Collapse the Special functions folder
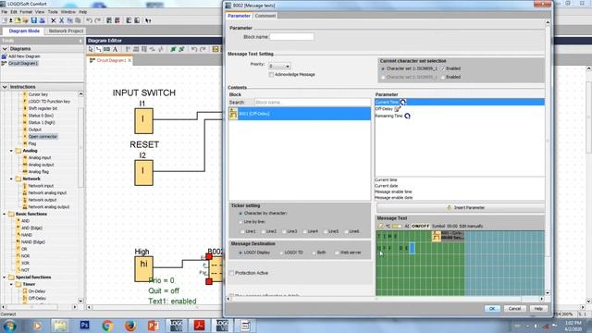592x333 pixels. click(x=5, y=277)
